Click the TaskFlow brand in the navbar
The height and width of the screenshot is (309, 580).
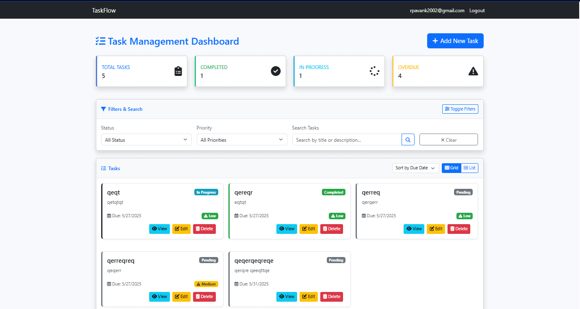click(104, 10)
